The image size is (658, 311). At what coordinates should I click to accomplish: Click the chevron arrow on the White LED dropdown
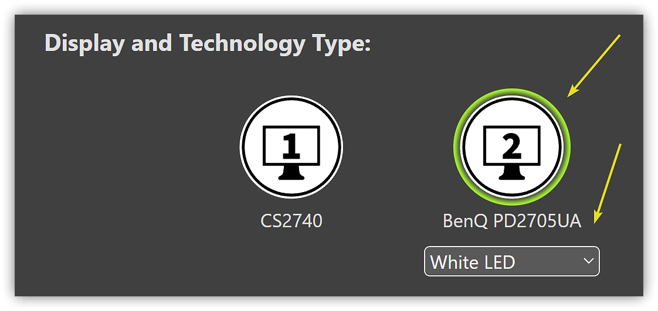[x=589, y=261]
